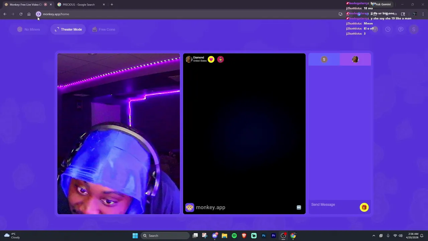The width and height of the screenshot is (428, 241).
Task: Open Spotify from the taskbar
Action: tap(234, 236)
